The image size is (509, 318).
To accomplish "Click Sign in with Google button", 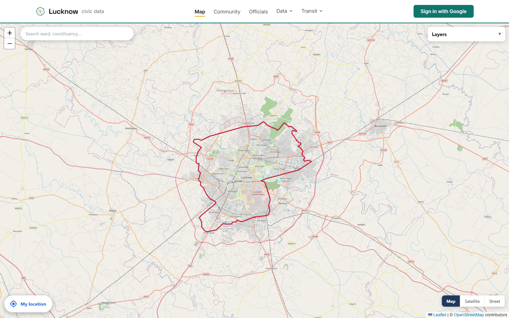I will click(444, 11).
